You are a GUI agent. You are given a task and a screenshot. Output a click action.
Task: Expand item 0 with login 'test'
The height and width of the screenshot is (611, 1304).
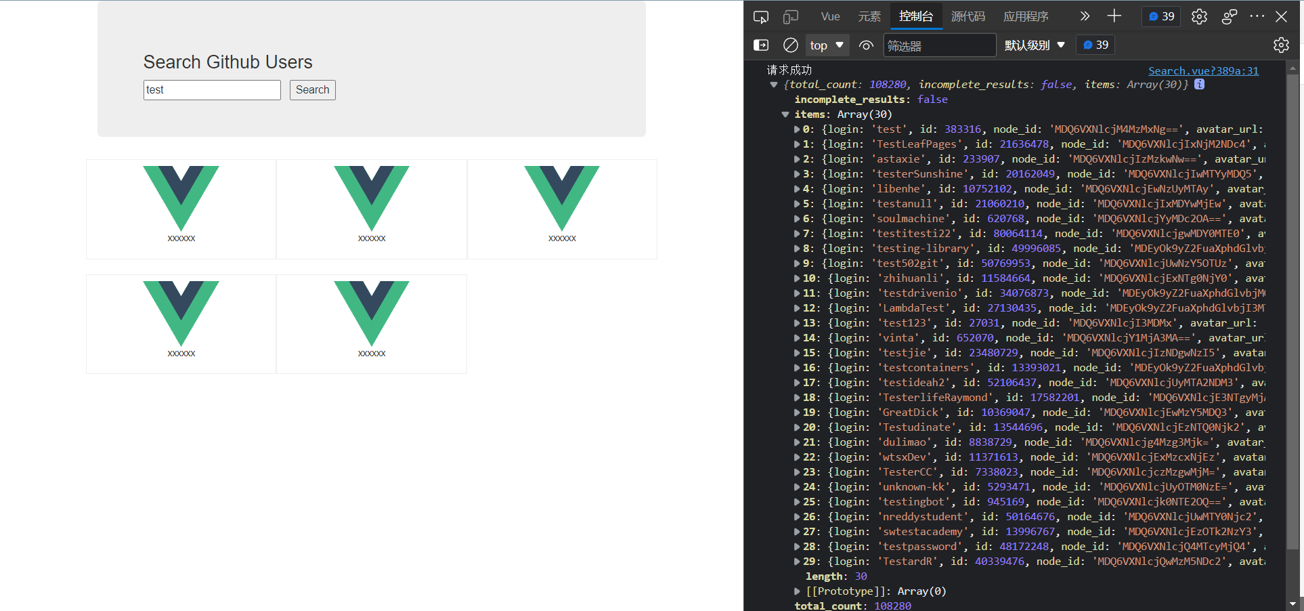click(797, 129)
